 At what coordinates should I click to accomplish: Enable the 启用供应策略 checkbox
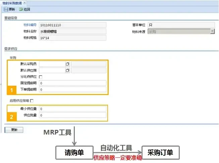pyautogui.click(x=32, y=101)
